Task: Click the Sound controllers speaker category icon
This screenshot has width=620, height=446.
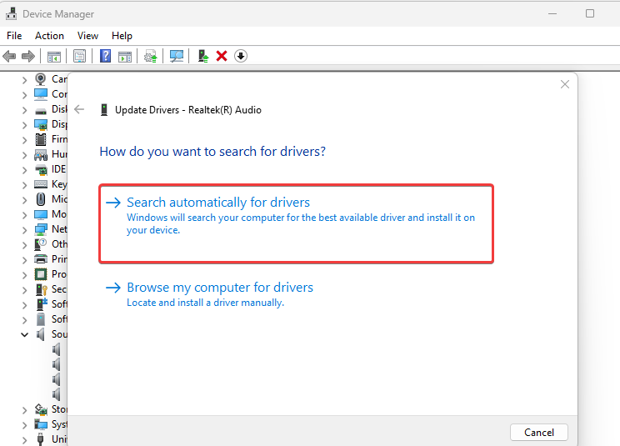Action: coord(40,334)
